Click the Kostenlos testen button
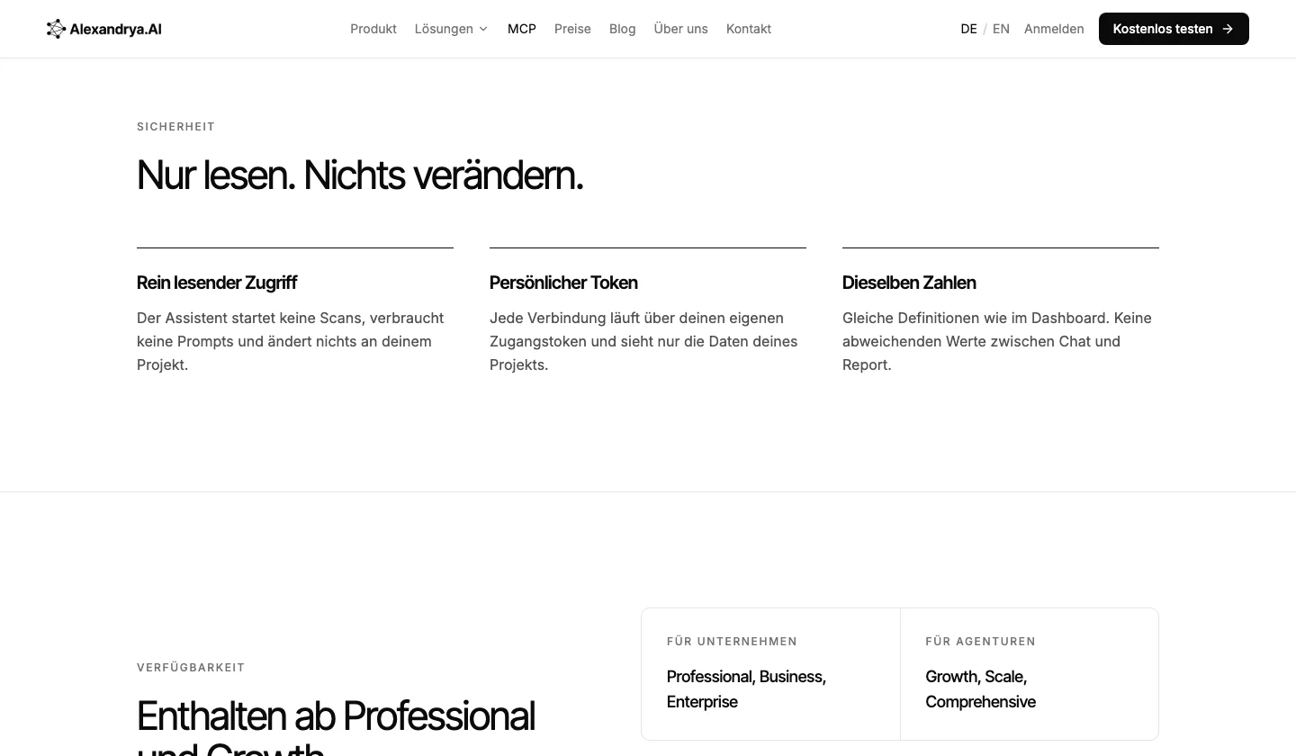The image size is (1296, 756). pos(1174,29)
